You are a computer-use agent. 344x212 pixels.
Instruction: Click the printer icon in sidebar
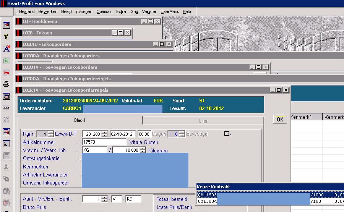point(6,84)
